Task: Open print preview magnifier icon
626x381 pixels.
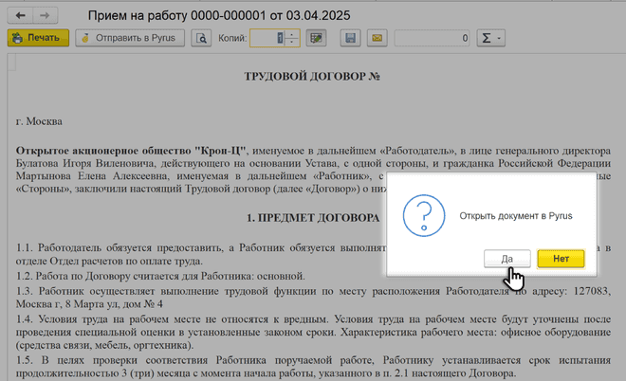Action: [x=200, y=39]
